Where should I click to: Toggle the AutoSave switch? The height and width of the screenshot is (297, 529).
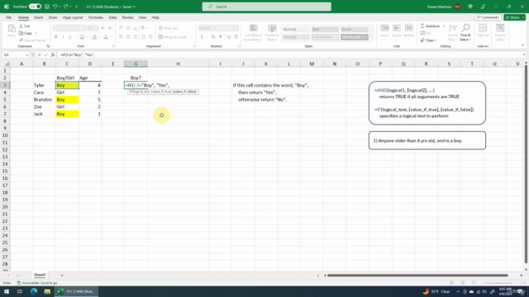point(35,7)
